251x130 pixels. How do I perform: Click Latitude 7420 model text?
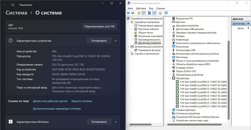pos(16,28)
